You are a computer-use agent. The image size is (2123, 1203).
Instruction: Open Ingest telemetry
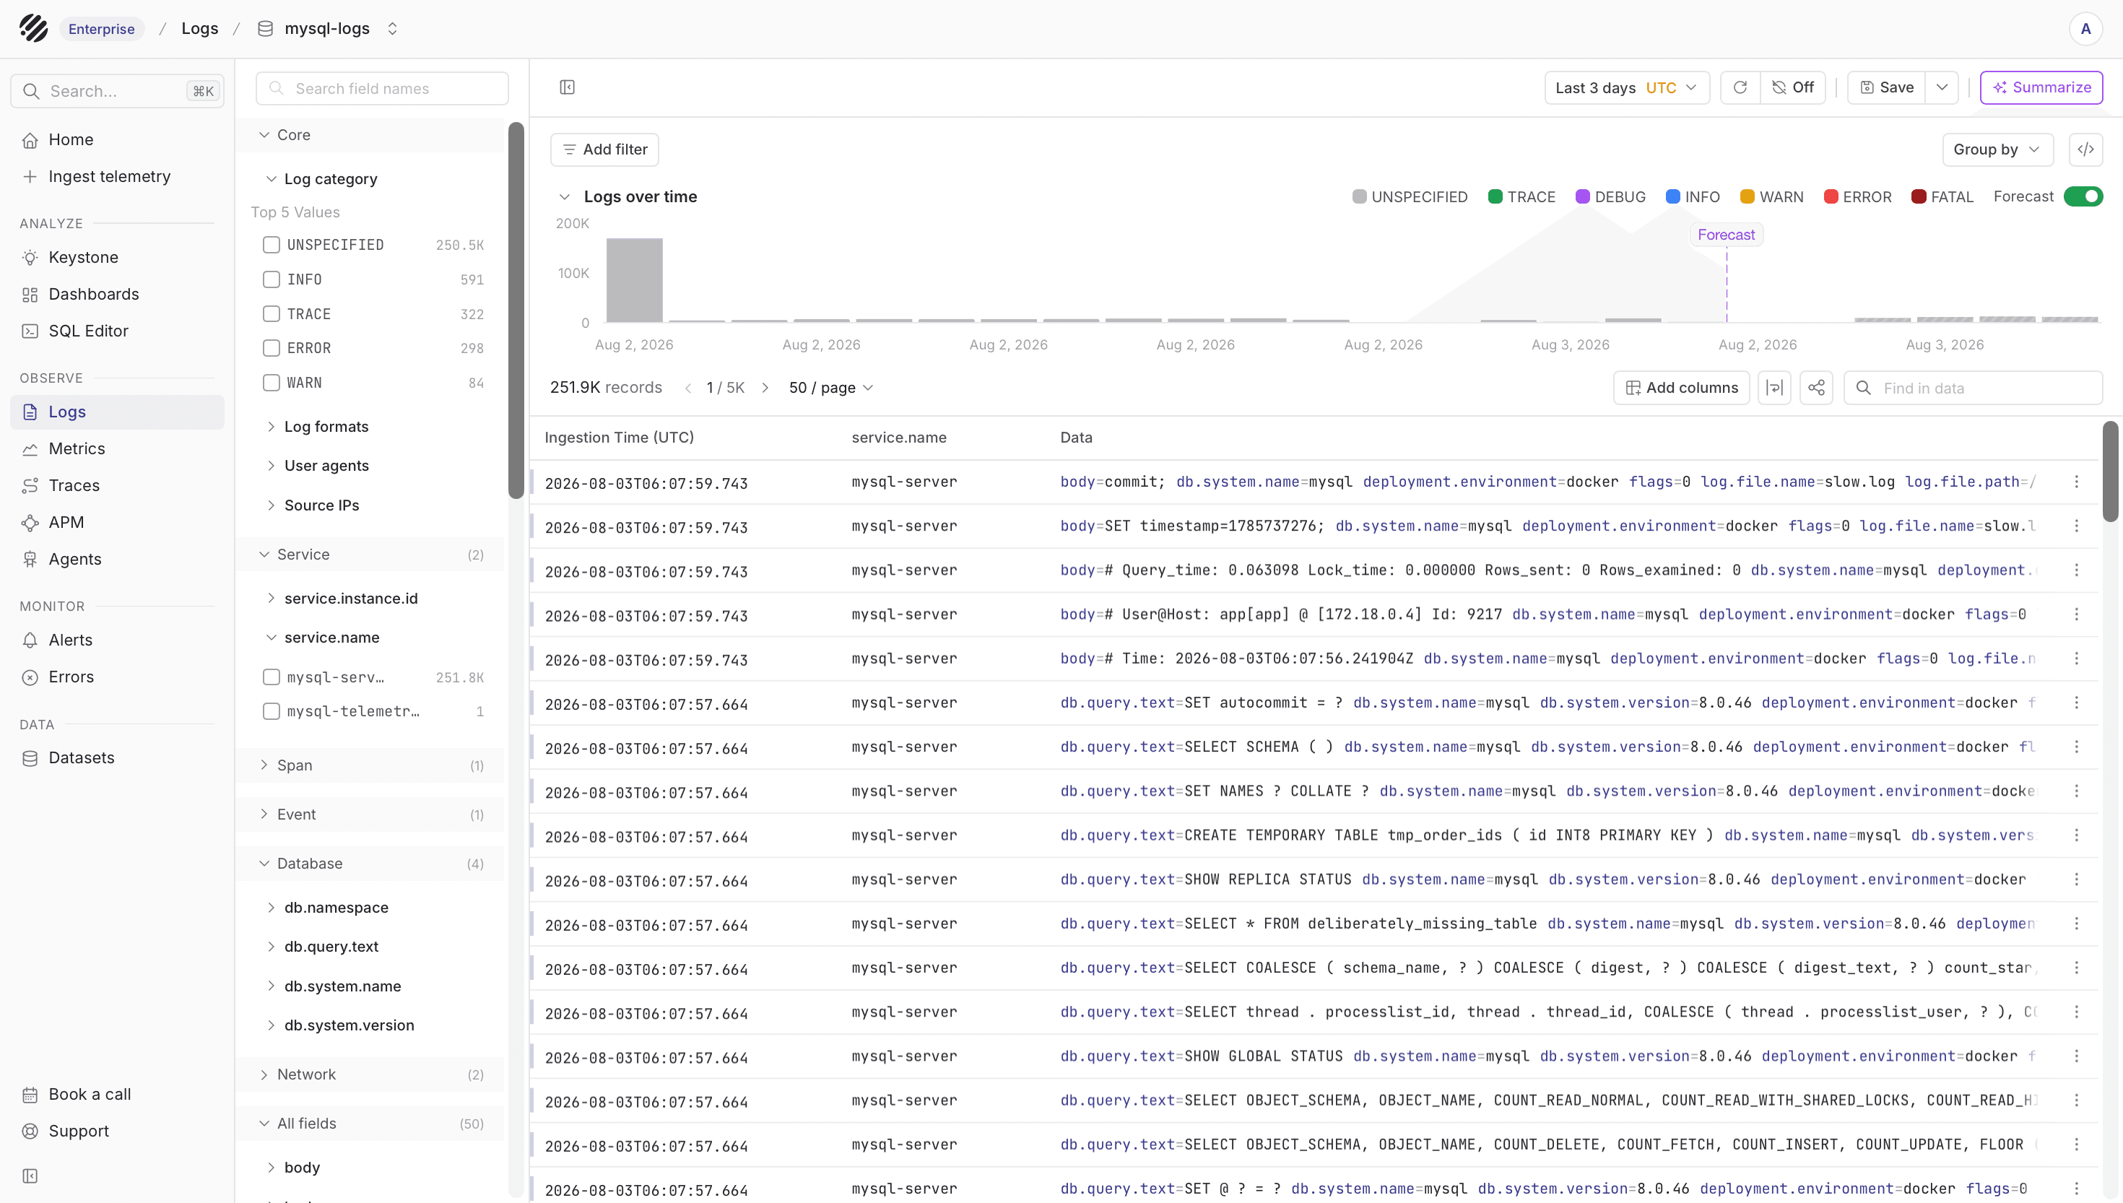coord(117,176)
